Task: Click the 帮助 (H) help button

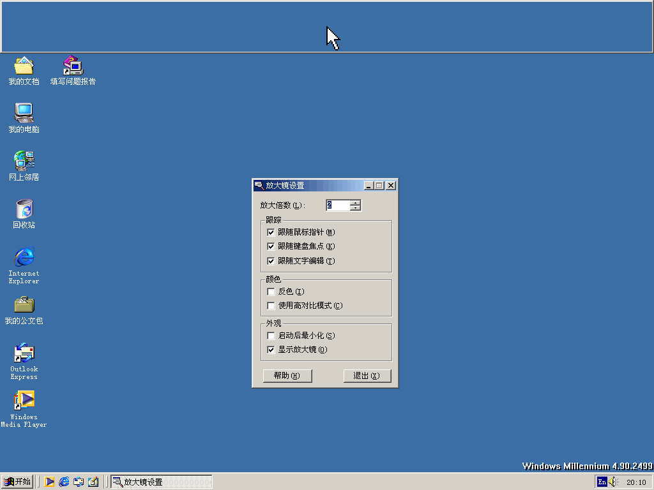Action: click(287, 376)
